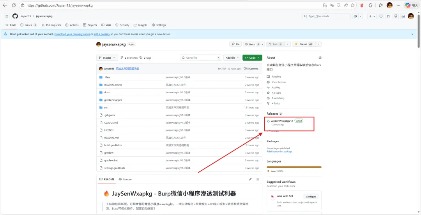
Task: Switch to the Insights tab
Action: pyautogui.click(x=140, y=25)
